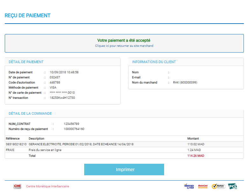Click the CMI logo icon
This screenshot has width=248, height=195.
[17, 186]
